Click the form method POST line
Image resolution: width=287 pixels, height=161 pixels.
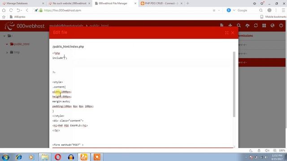(x=68, y=145)
